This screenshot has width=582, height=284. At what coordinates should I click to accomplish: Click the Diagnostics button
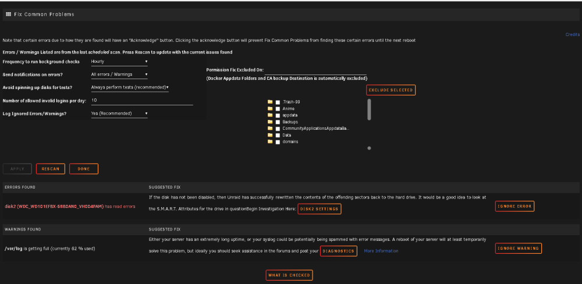(x=339, y=251)
